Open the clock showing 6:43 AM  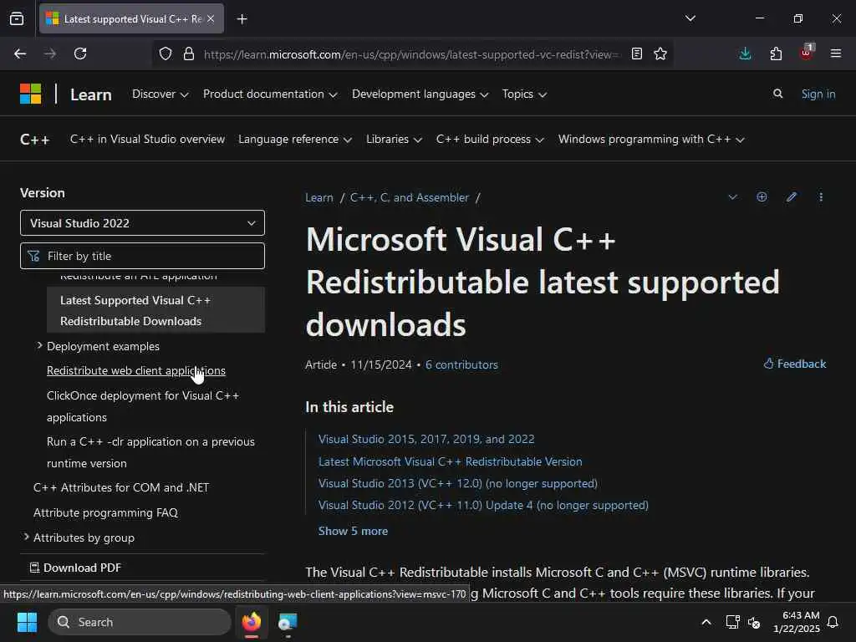(796, 622)
